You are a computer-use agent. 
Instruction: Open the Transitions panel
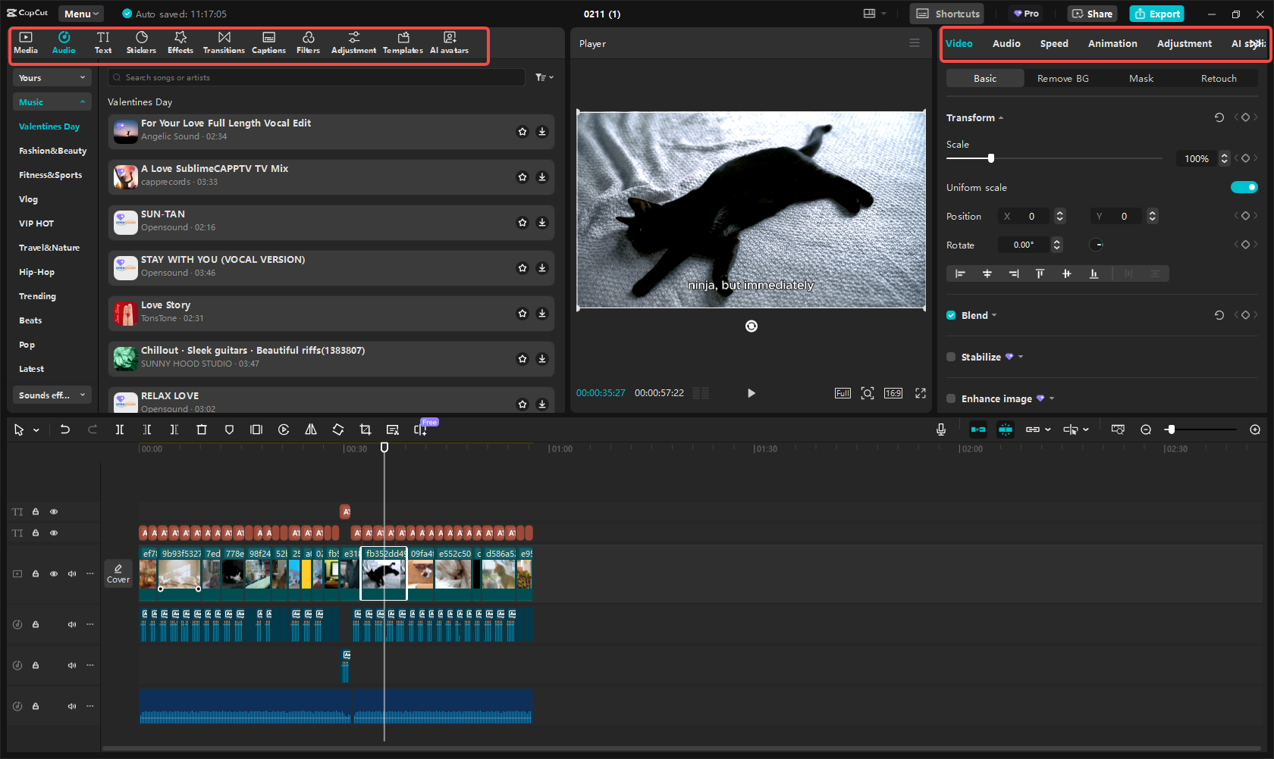pos(224,42)
